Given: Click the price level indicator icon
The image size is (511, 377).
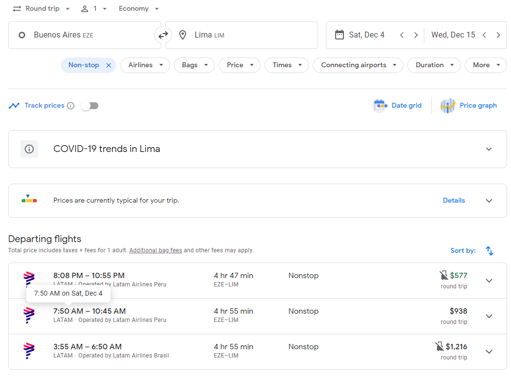Looking at the screenshot, I should click(x=29, y=199).
